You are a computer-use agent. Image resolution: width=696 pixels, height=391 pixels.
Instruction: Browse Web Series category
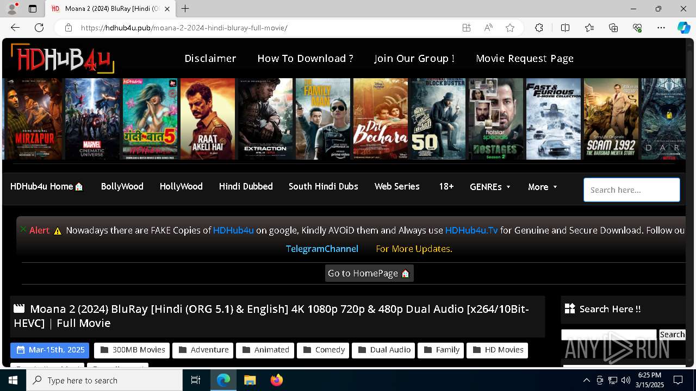click(397, 186)
